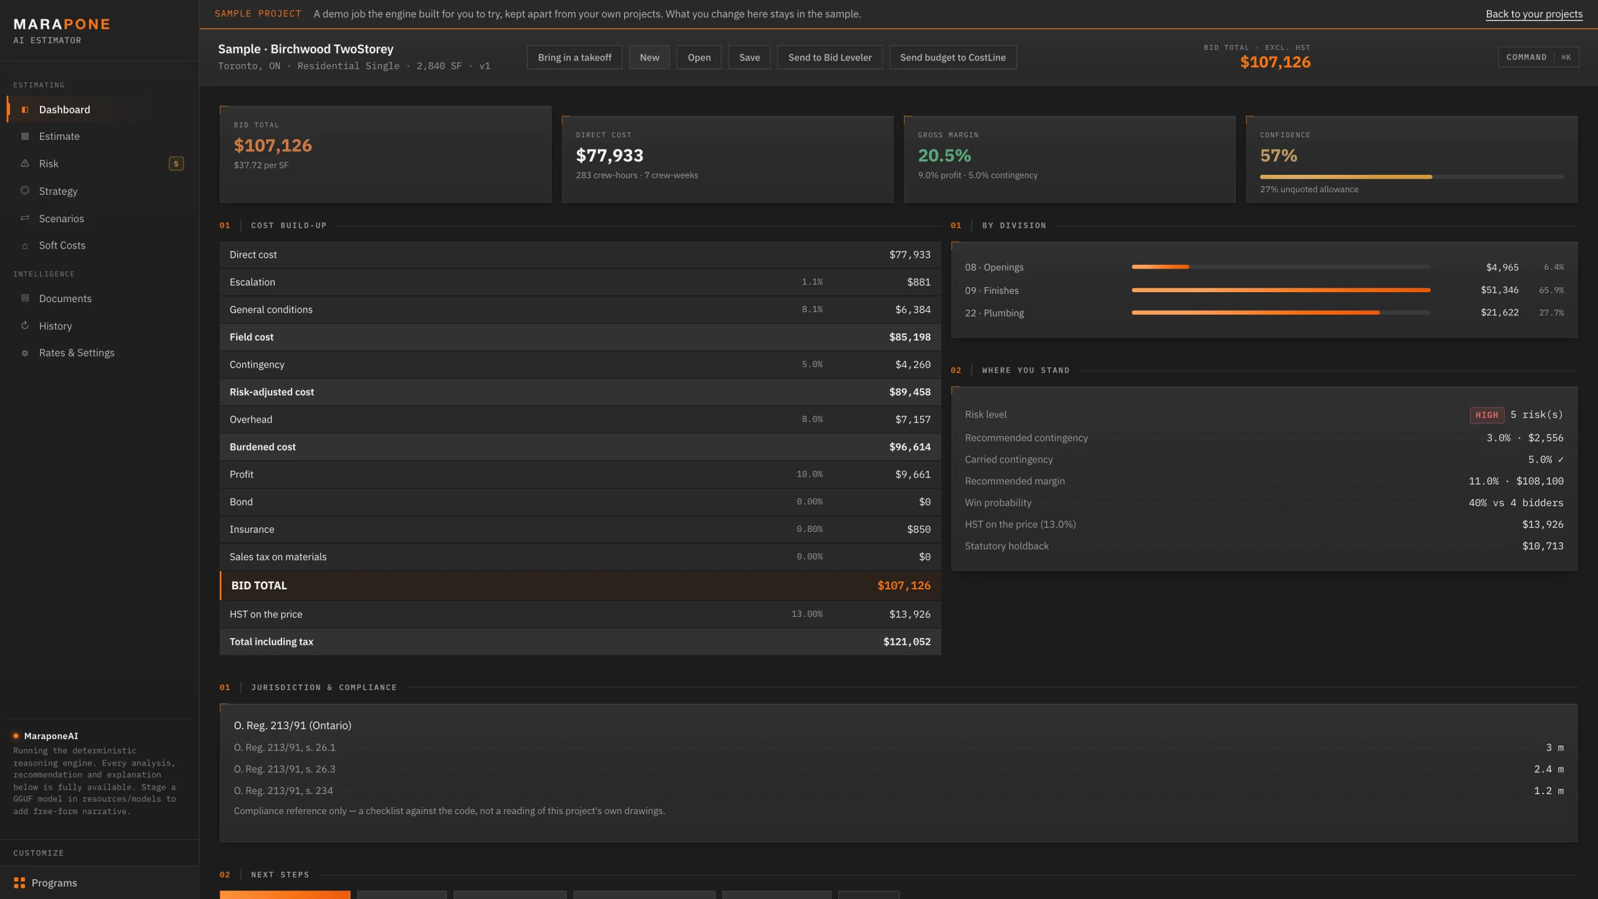This screenshot has width=1598, height=899.
Task: Click the Profit 10.0% rate
Action: pos(810,474)
